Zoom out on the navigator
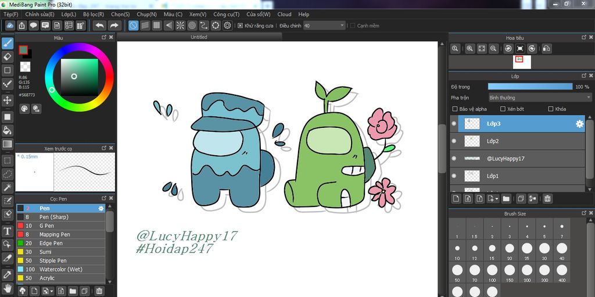595x297 pixels. tap(493, 48)
